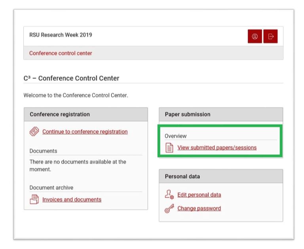The width and height of the screenshot is (304, 249).
Task: Click the C³ – Conference Control Center heading
Action: coord(71,78)
